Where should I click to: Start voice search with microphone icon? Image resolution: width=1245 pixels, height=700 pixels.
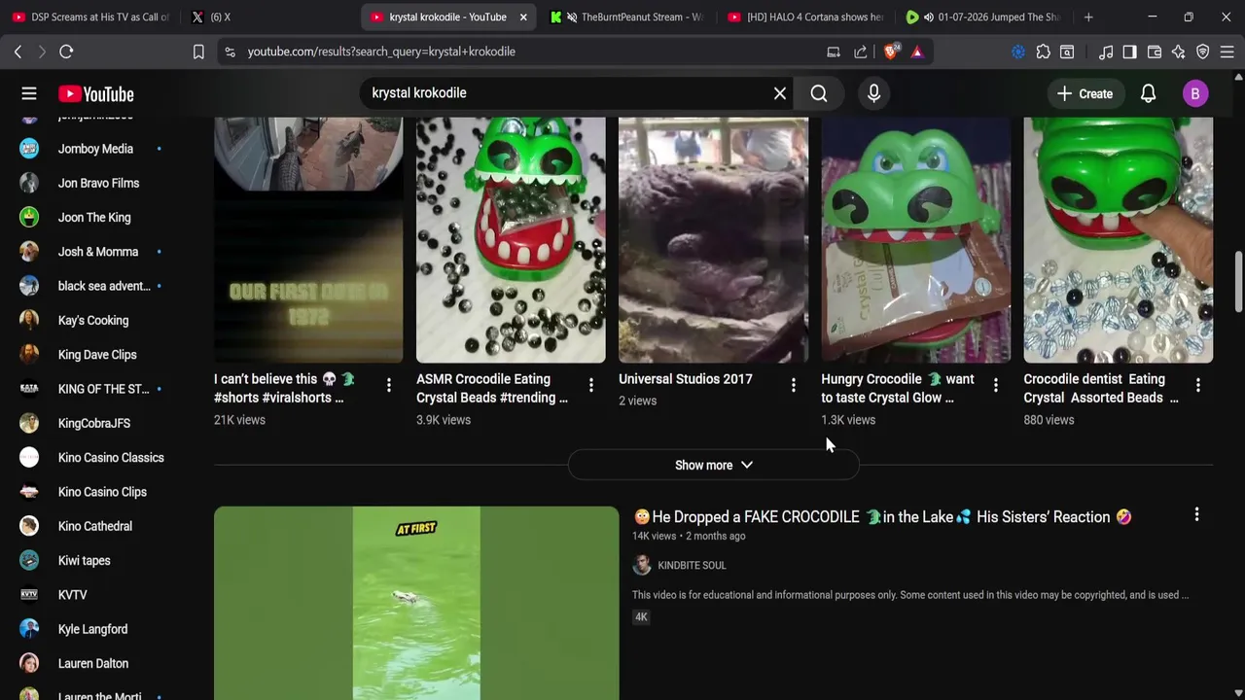click(x=873, y=93)
